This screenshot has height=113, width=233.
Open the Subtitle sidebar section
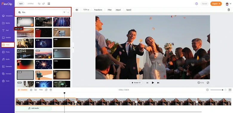7,37
